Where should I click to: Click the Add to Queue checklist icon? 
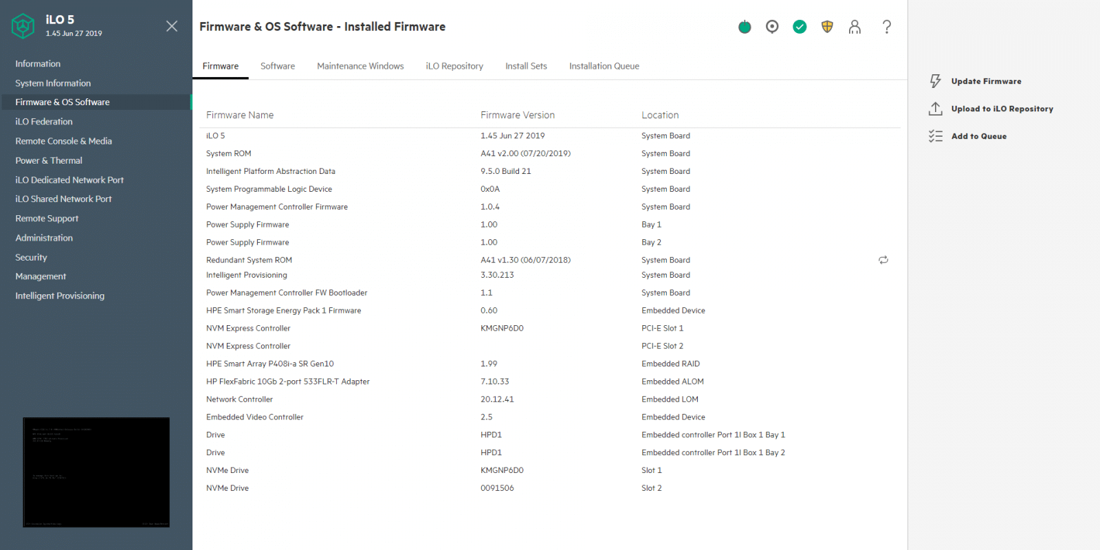(935, 136)
